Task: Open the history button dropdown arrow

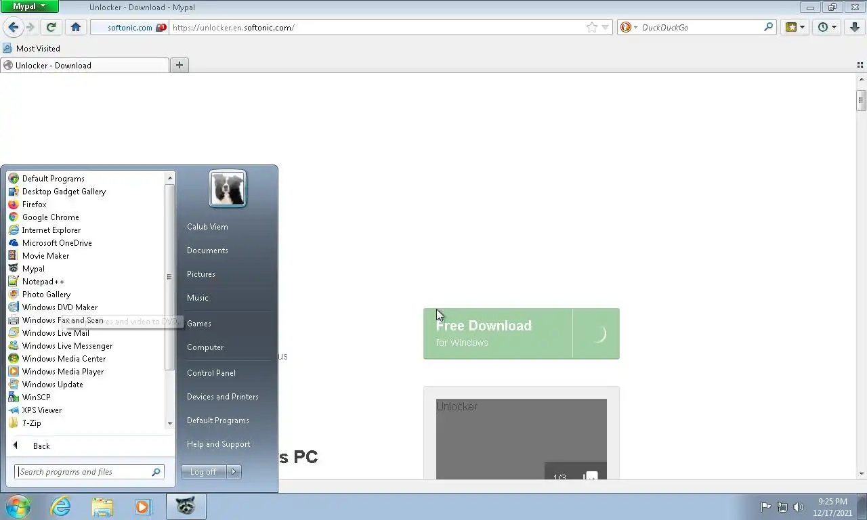Action: pyautogui.click(x=834, y=27)
